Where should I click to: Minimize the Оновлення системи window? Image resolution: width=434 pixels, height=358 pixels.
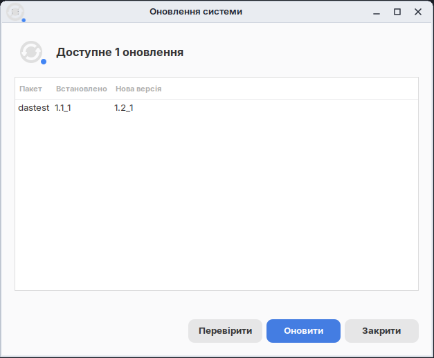tap(376, 12)
